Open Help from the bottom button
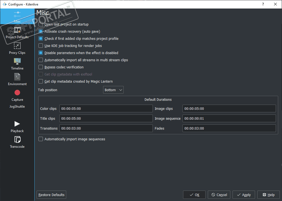Image resolution: width=282 pixels, height=201 pixels. [269, 195]
